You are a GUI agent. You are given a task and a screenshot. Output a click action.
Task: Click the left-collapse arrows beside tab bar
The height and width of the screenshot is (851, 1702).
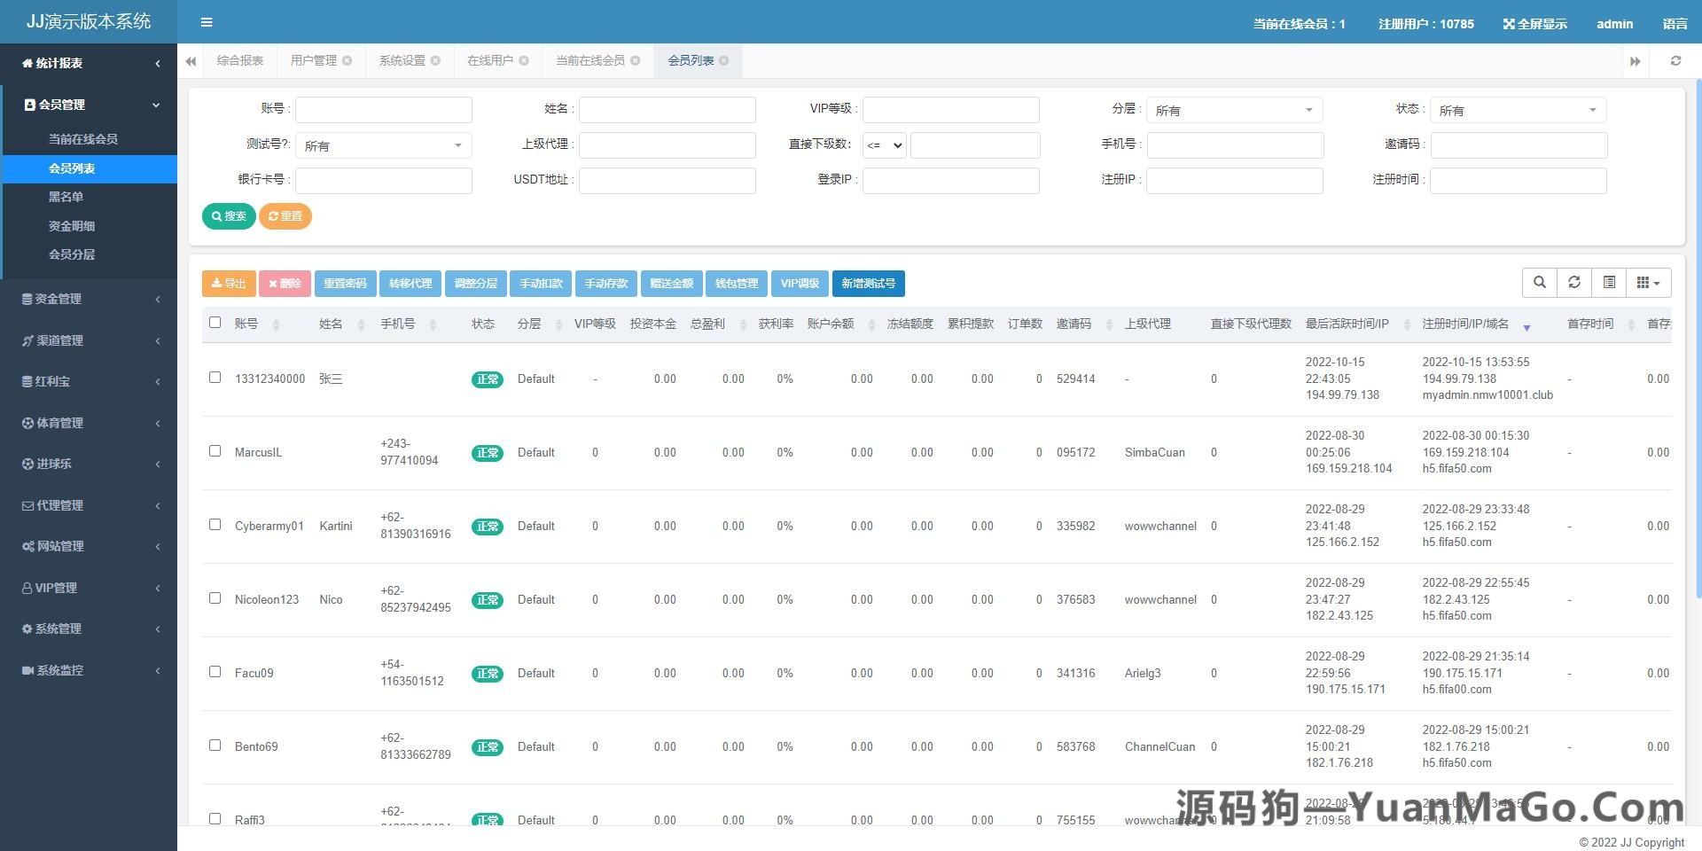(x=191, y=60)
